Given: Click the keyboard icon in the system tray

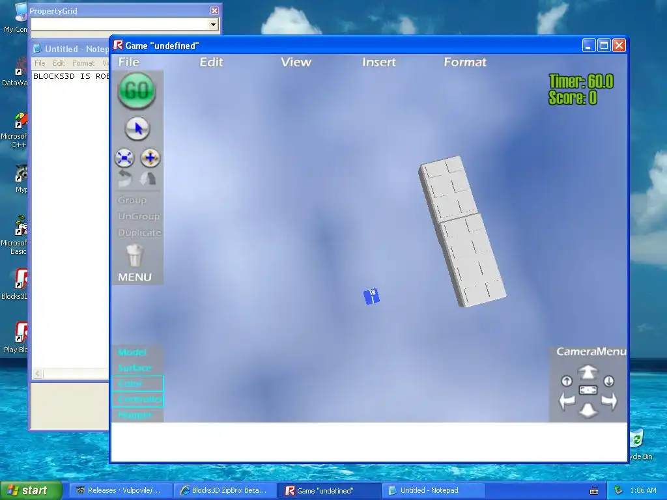Looking at the screenshot, I should click(594, 491).
